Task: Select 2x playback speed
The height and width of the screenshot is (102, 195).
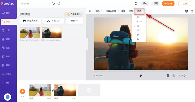Action: [139, 35]
